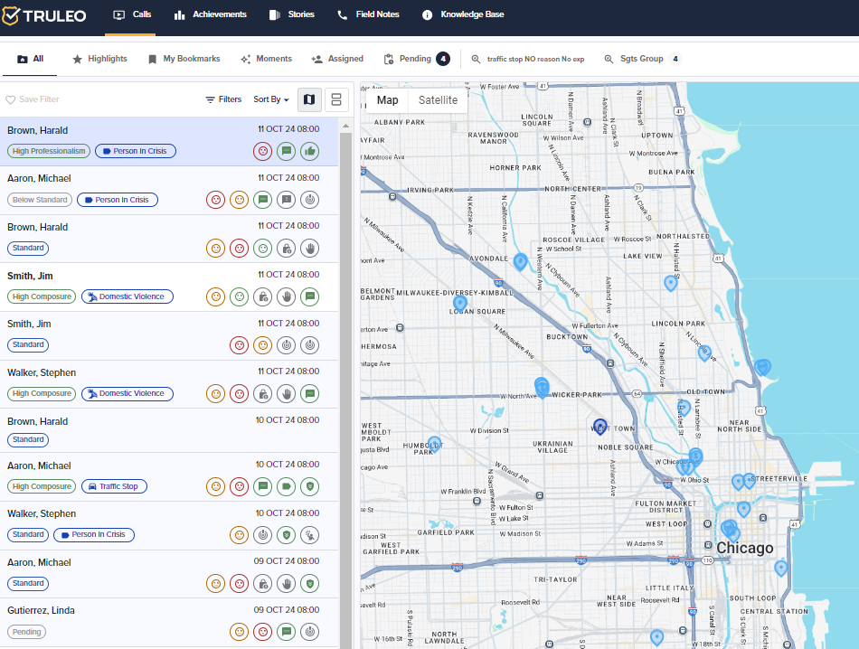Open saved search 'traffic stop NO reason No exp'
This screenshot has width=859, height=649.
pyautogui.click(x=528, y=59)
